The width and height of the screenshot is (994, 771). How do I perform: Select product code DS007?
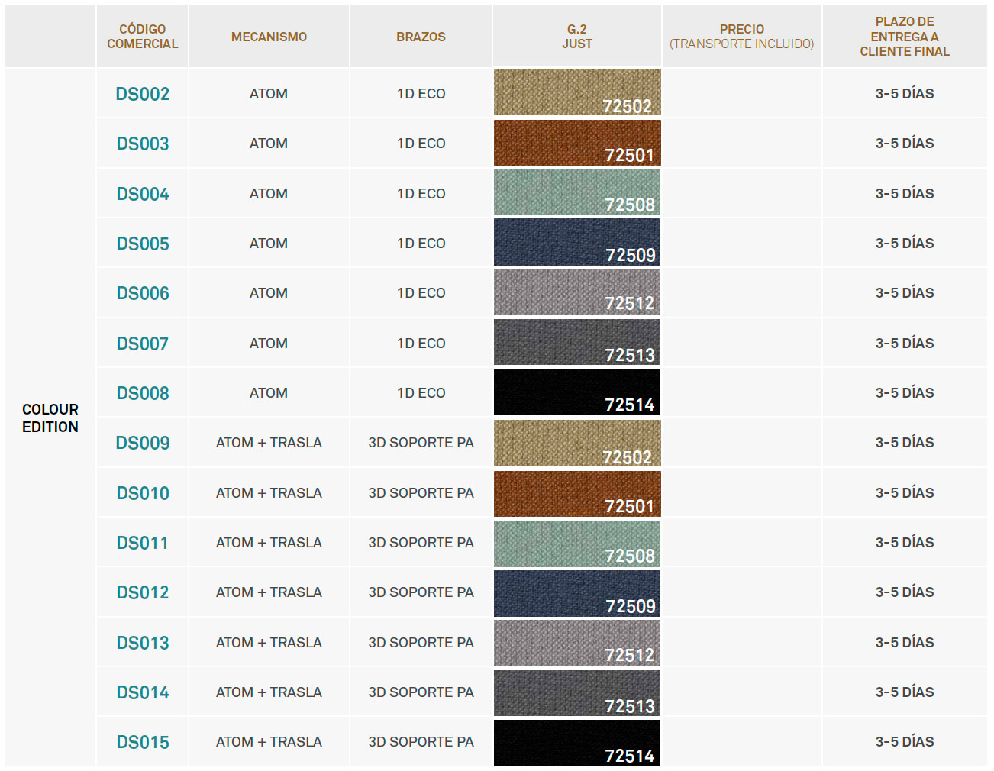click(x=143, y=344)
